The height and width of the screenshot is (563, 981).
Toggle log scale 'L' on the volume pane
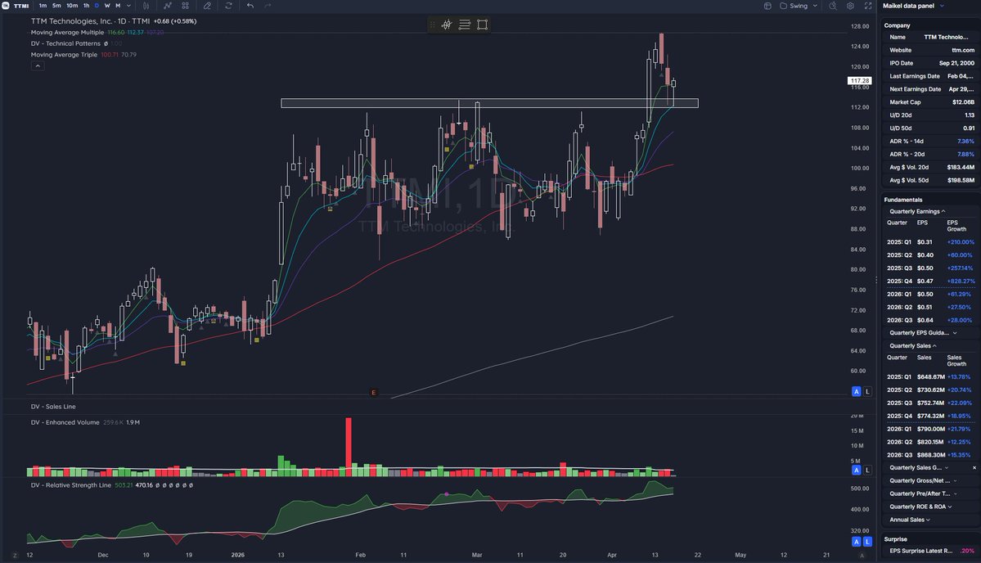coord(867,470)
